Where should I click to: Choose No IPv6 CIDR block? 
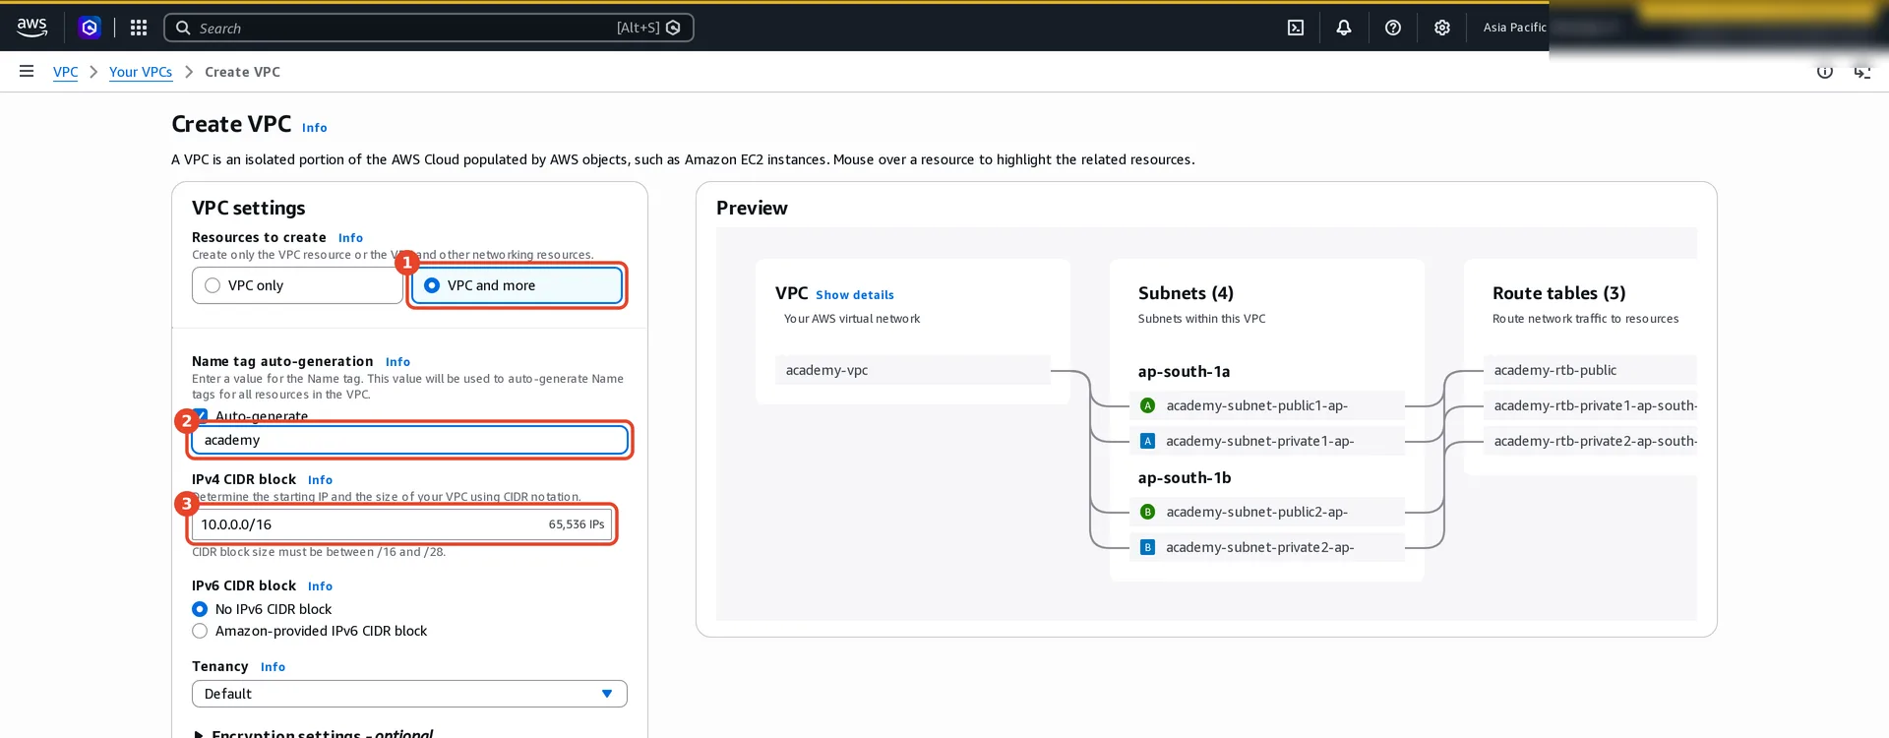coord(200,609)
